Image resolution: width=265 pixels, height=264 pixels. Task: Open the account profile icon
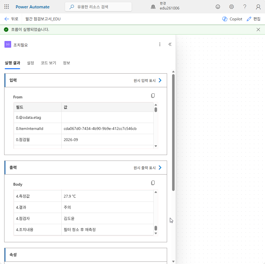[x=258, y=7]
